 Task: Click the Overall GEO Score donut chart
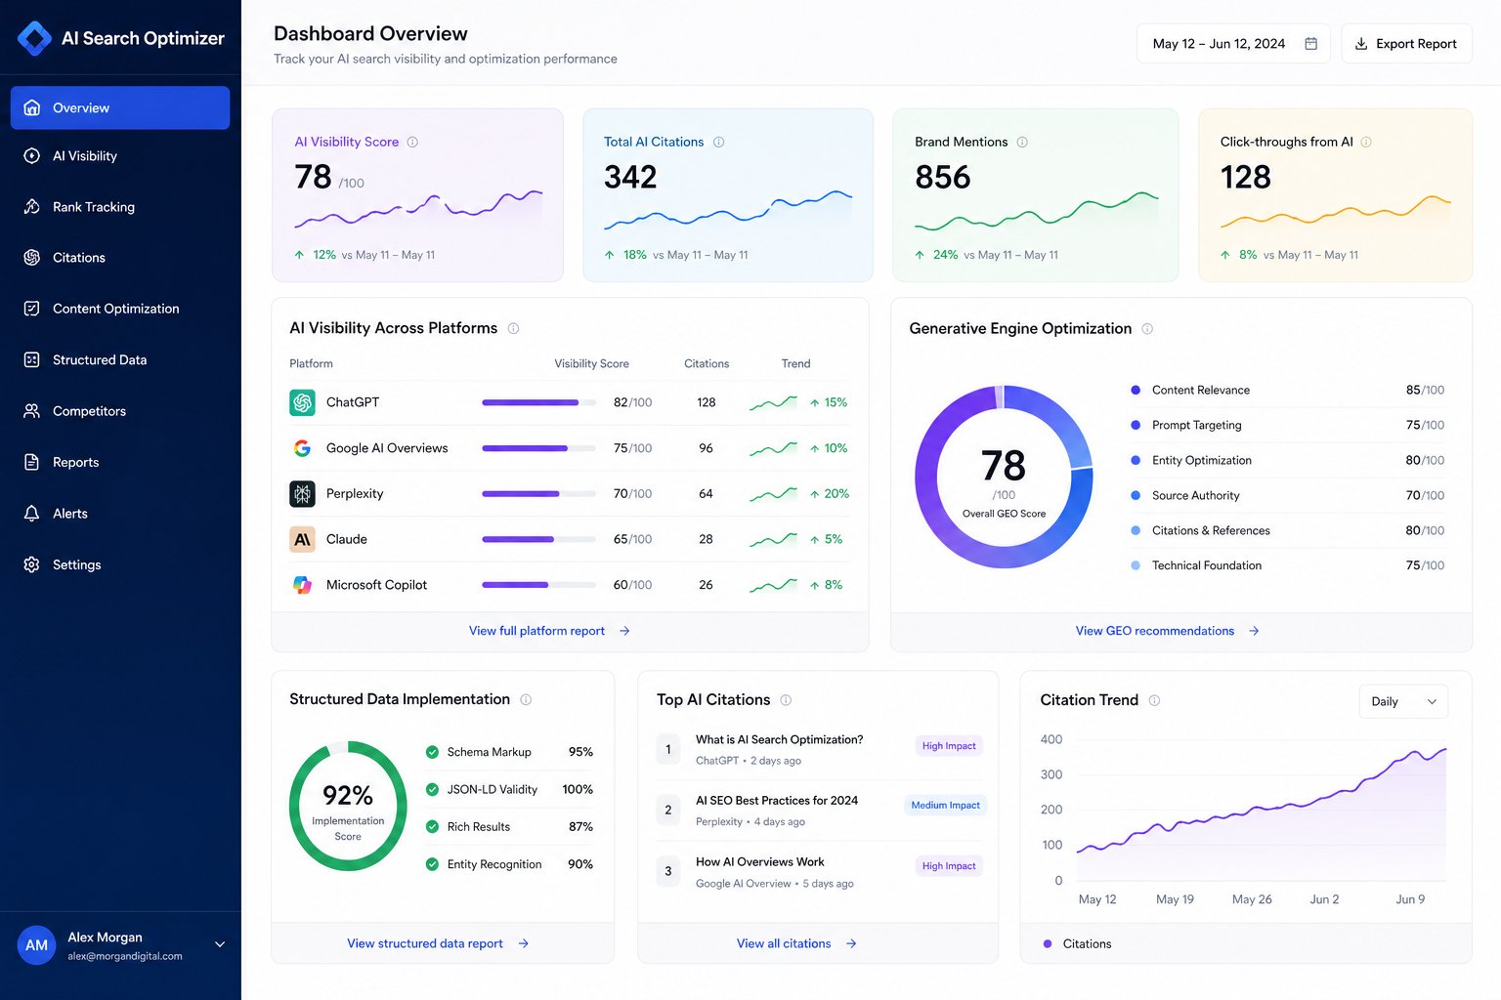click(1004, 477)
